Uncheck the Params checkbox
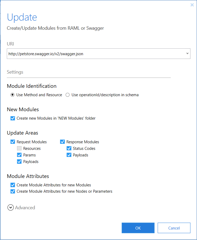The width and height of the screenshot is (197, 240). tap(19, 155)
